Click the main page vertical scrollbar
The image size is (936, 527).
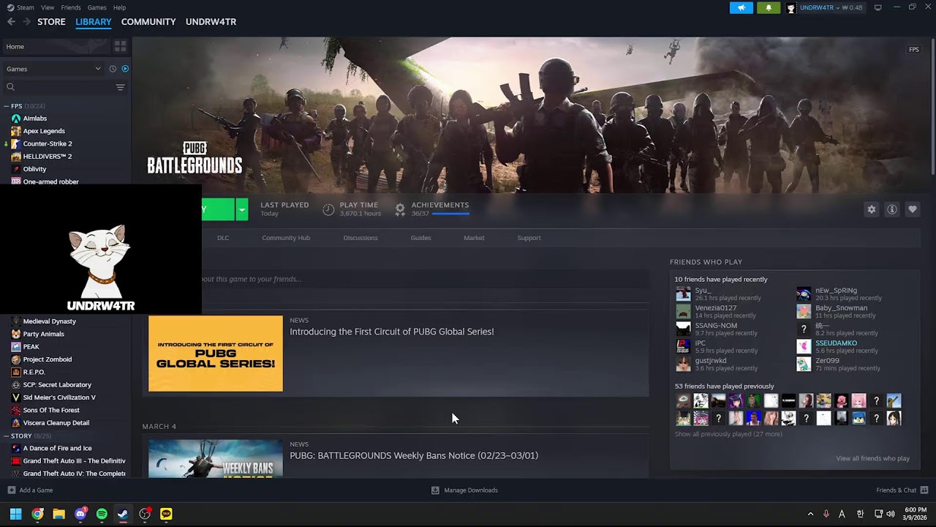point(932,106)
